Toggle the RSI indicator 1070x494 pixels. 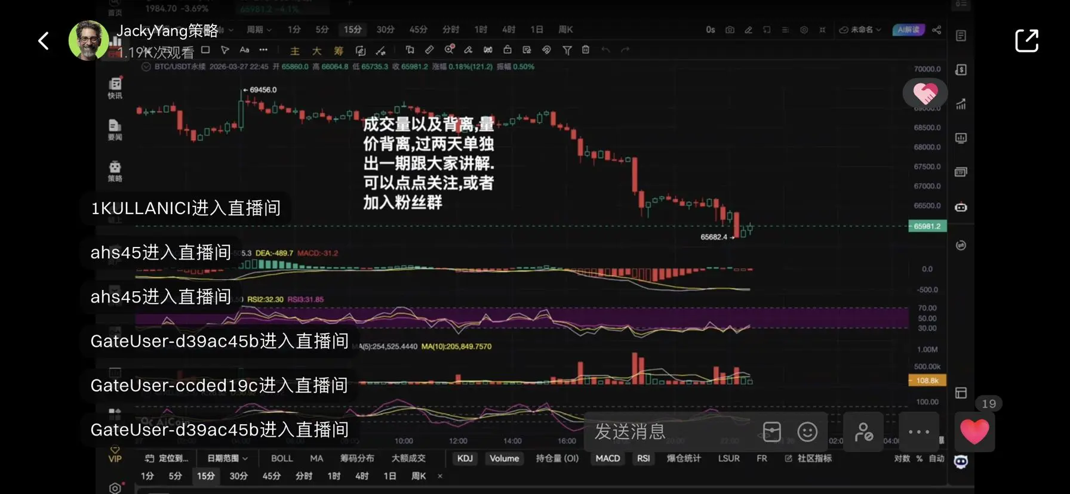coord(643,458)
